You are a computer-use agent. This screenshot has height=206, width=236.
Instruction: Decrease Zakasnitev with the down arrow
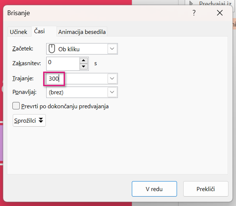click(x=83, y=67)
